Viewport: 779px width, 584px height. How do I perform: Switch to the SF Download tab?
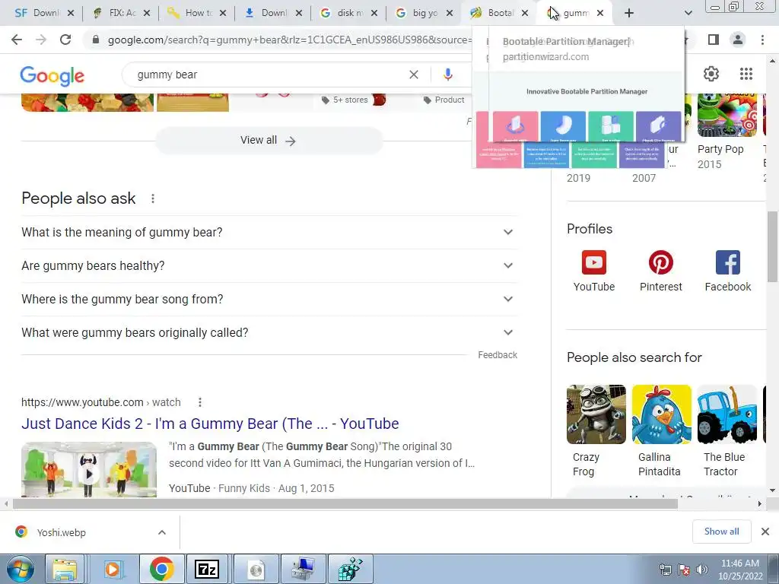(38, 13)
